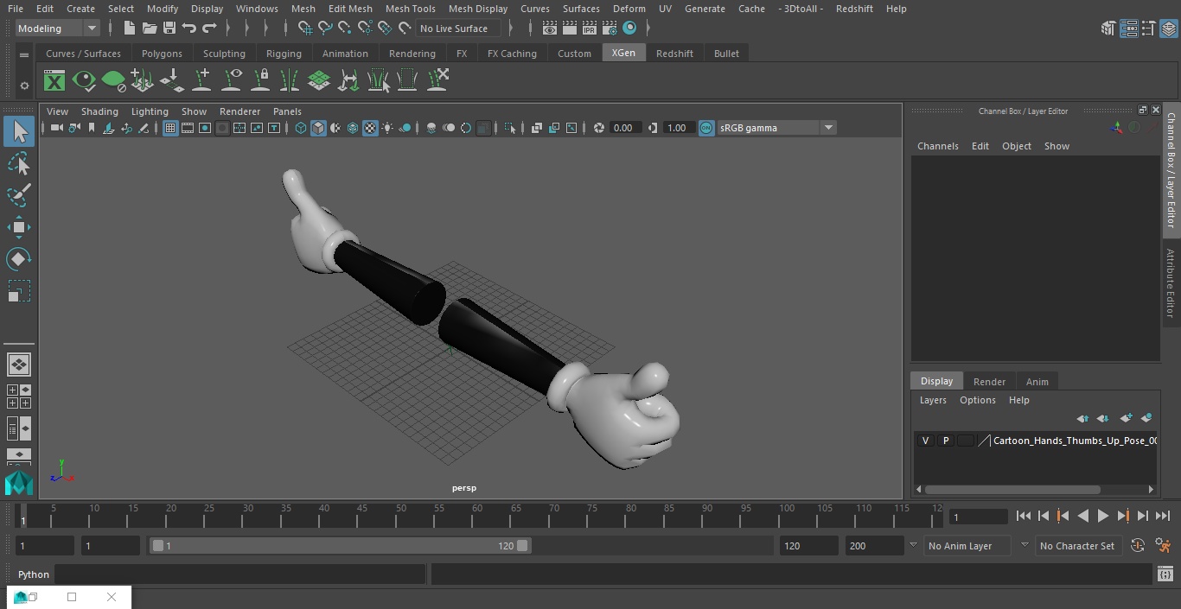Select the arrow Select tool
The height and width of the screenshot is (609, 1181).
click(19, 131)
